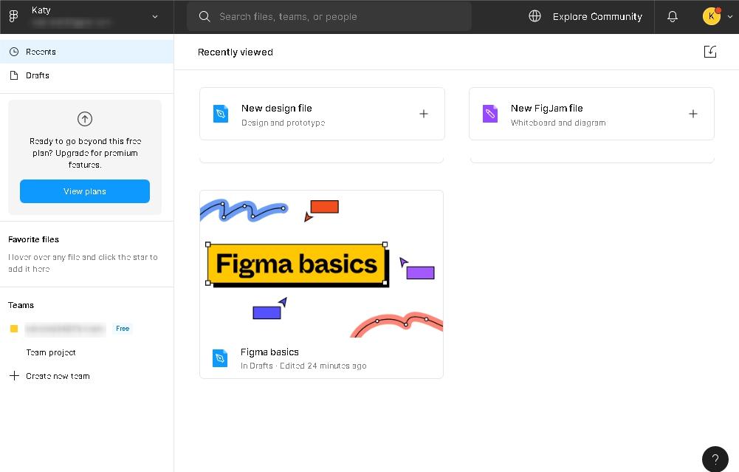Open the help question mark button
Screen dimensions: 739x472
click(715, 459)
